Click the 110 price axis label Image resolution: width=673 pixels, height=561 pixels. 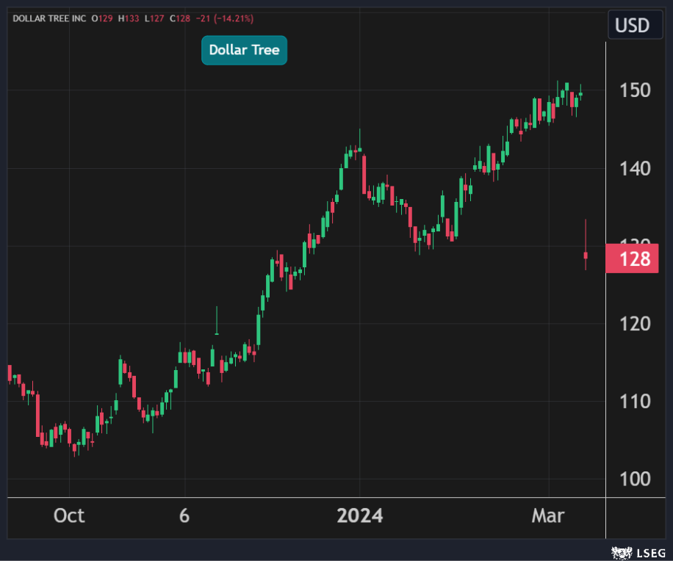point(634,401)
